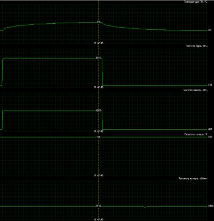Viewport: 214px width, 221px height.
Task: Click the memory clock cursor reading on the dashed line
Action: tap(98, 110)
